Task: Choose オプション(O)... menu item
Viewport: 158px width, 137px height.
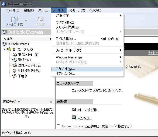Action: pyautogui.click(x=87, y=73)
